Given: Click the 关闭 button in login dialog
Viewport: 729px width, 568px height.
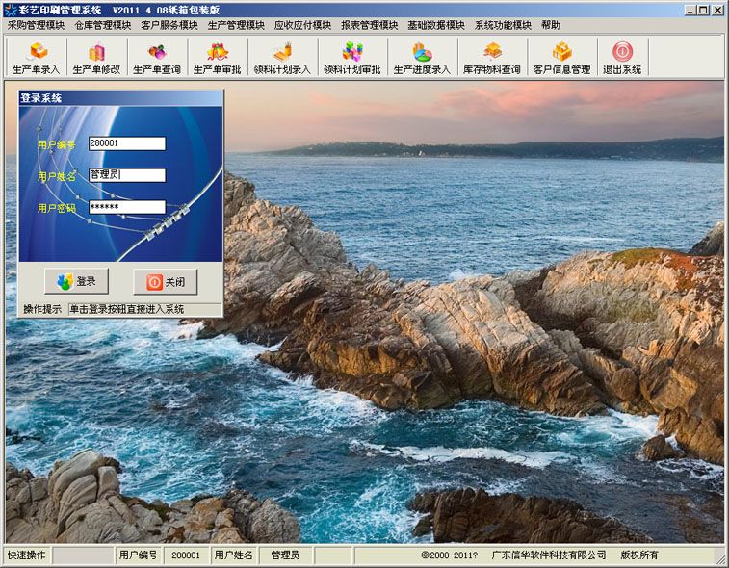Looking at the screenshot, I should (166, 282).
